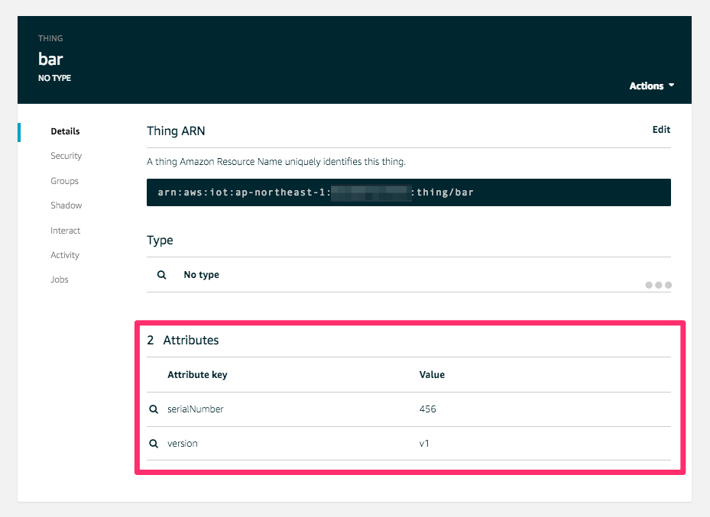The image size is (710, 517).
Task: Click the Actions dropdown chevron arrow
Action: (671, 86)
